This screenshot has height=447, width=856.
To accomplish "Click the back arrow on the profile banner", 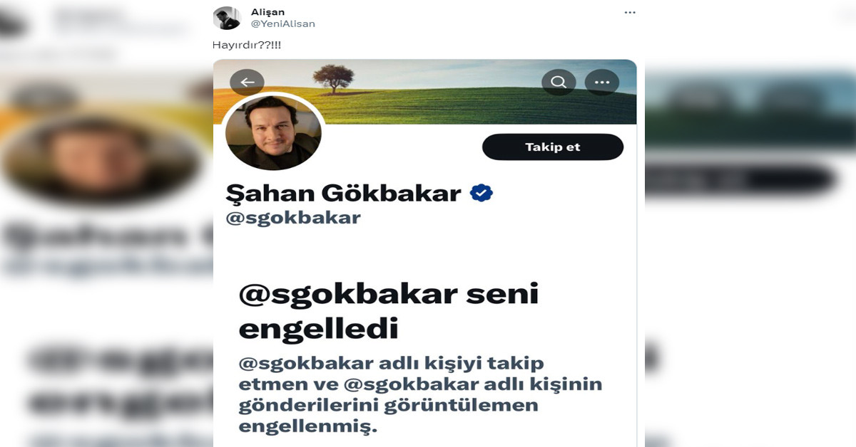I will point(247,83).
